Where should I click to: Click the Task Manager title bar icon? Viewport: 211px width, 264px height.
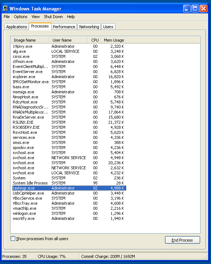[x=5, y=8]
